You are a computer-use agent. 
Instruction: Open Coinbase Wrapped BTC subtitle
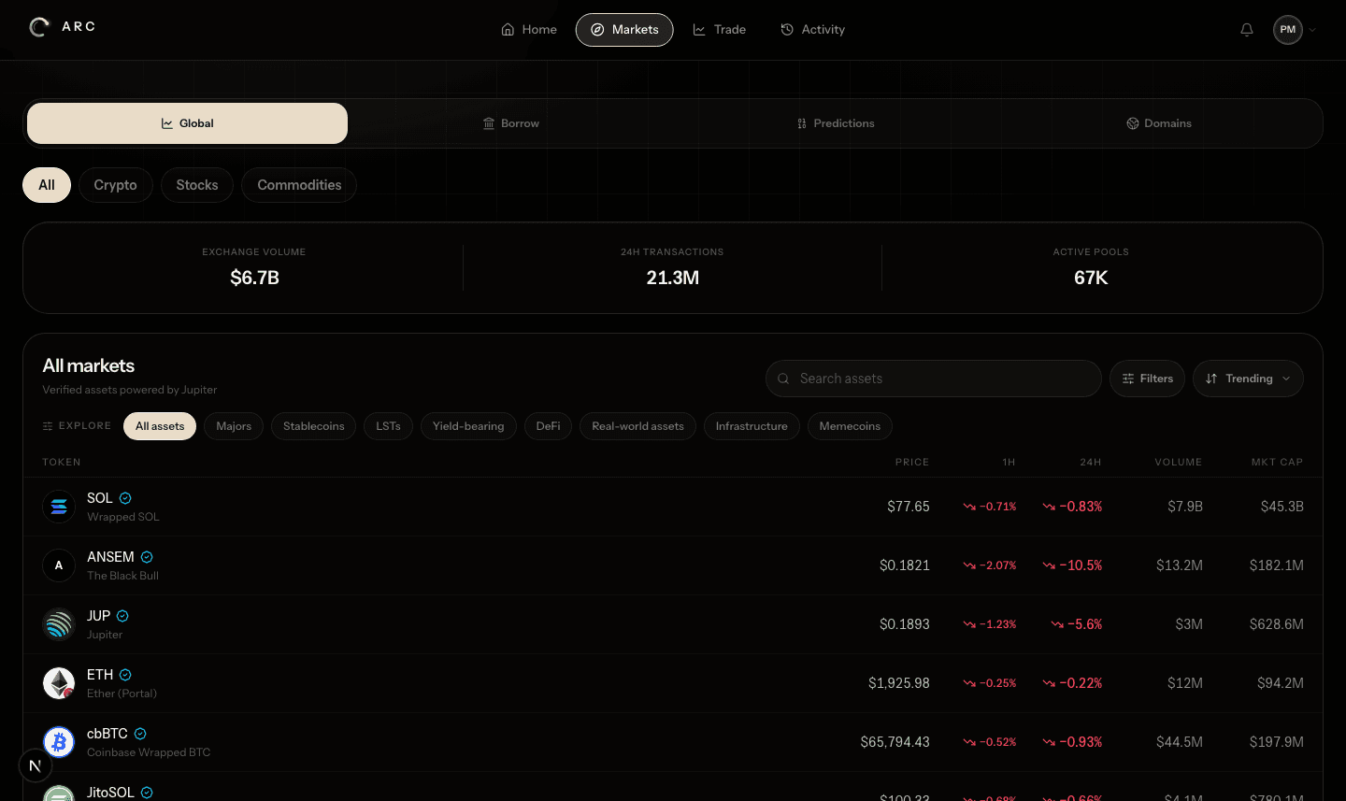click(149, 752)
